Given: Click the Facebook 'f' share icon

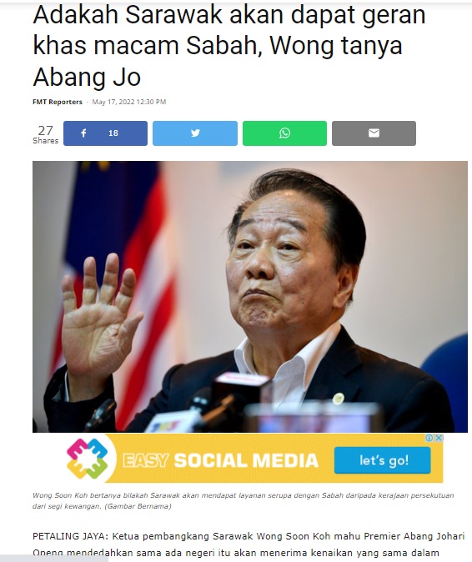Looking at the screenshot, I should pyautogui.click(x=83, y=133).
